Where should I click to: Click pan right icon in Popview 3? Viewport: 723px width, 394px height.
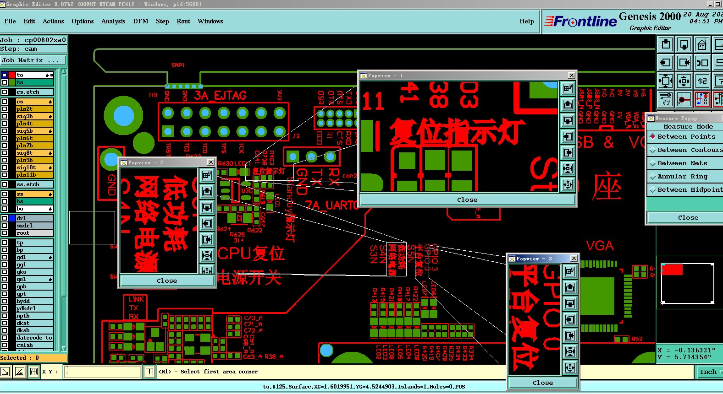click(x=570, y=335)
